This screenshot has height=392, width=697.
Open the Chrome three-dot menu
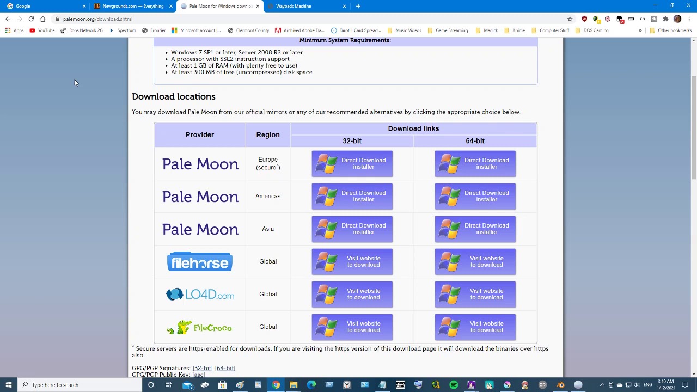(x=689, y=19)
